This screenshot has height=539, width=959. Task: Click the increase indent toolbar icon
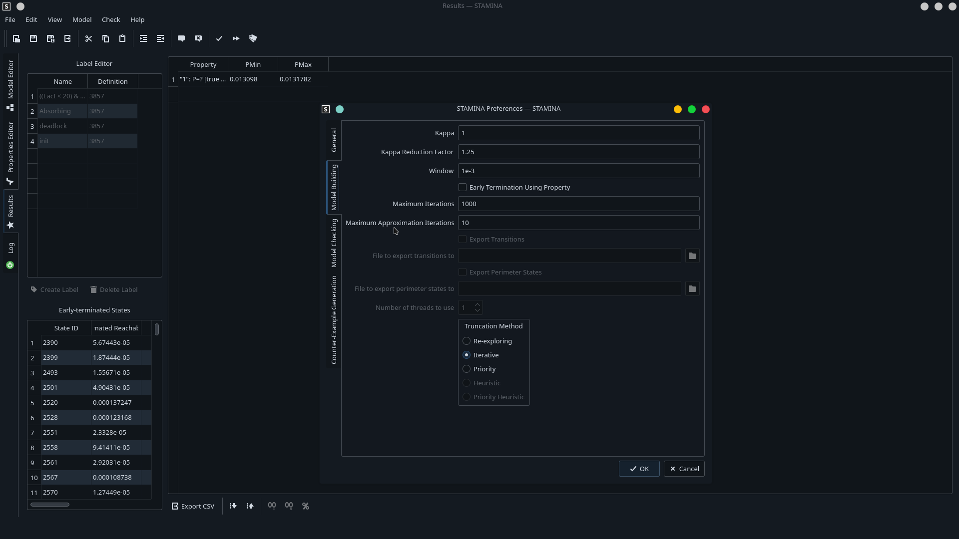[143, 38]
